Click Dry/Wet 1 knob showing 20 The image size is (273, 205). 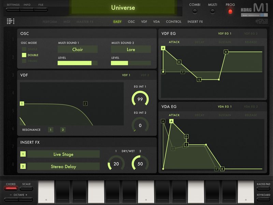point(116,164)
